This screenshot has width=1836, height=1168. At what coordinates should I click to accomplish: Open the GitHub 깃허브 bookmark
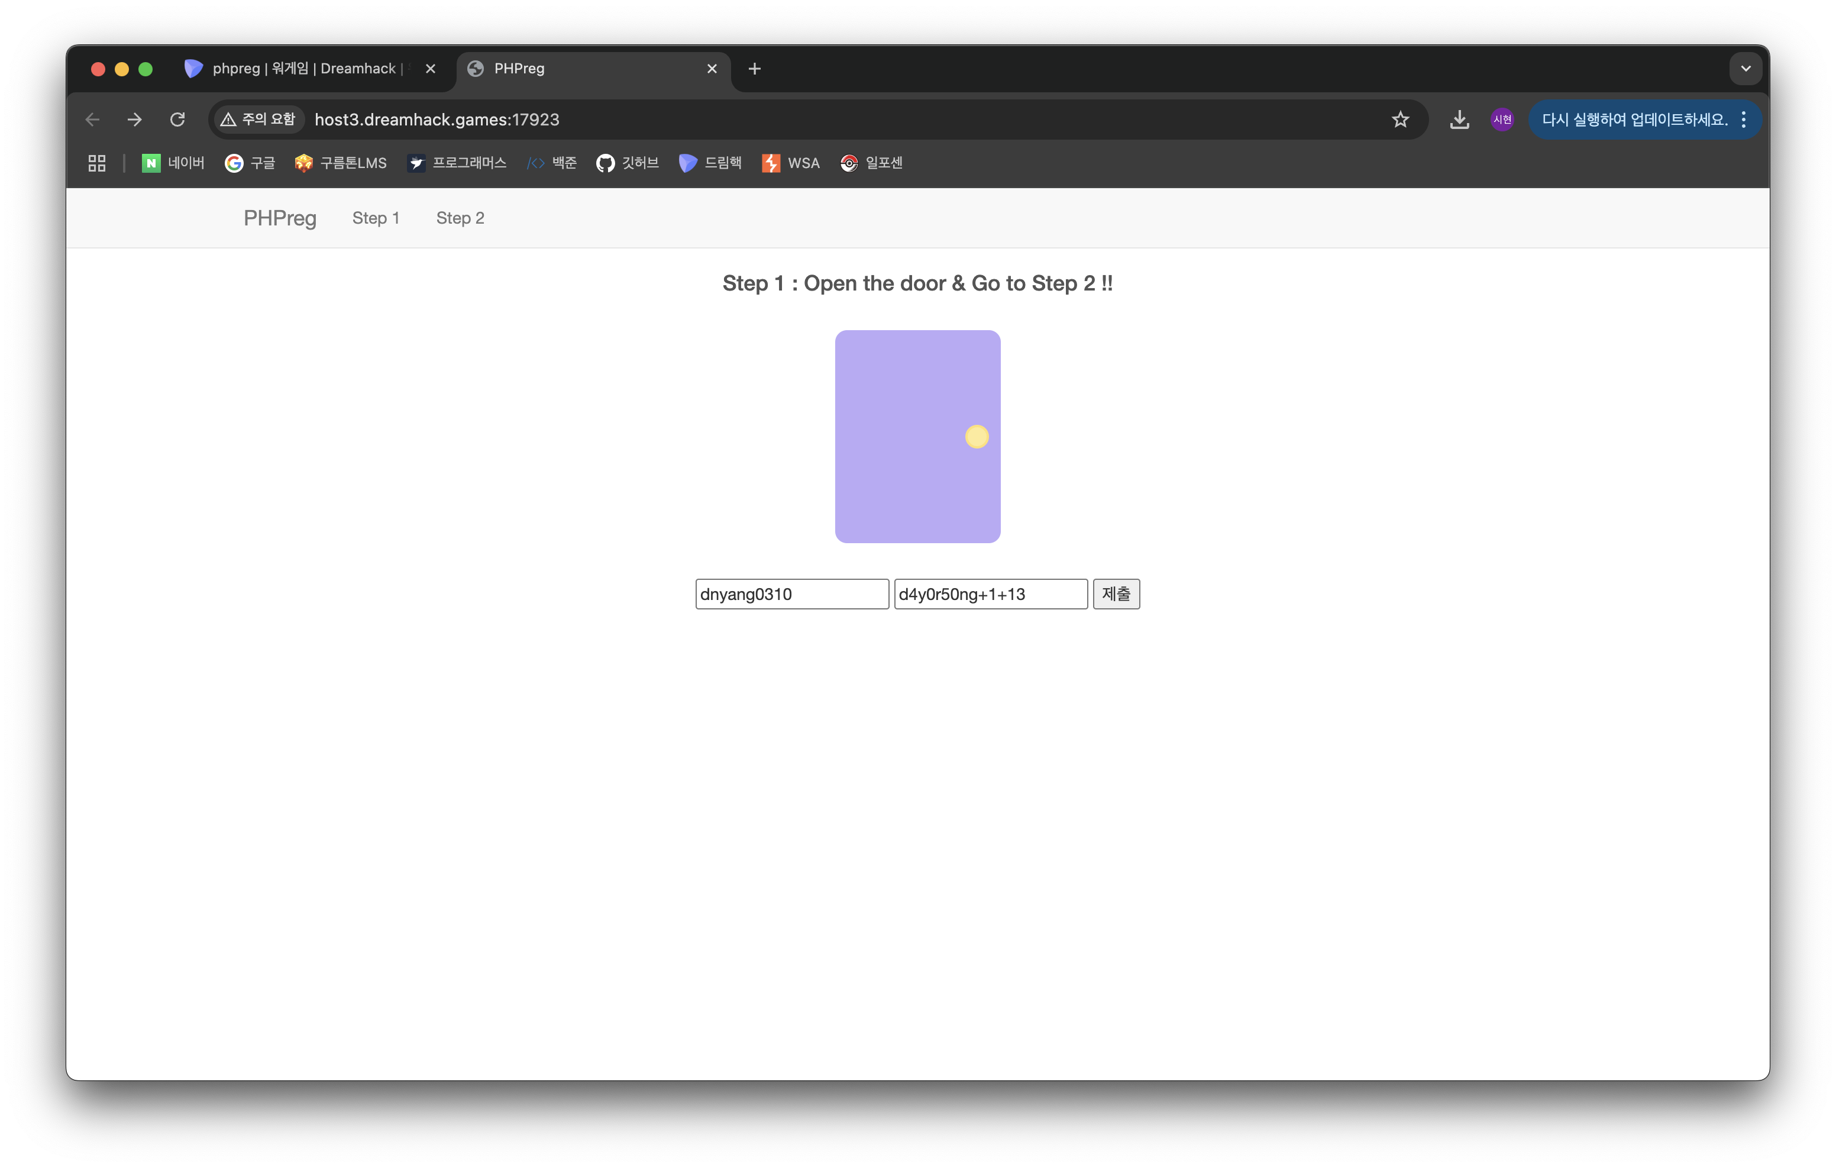tap(627, 163)
